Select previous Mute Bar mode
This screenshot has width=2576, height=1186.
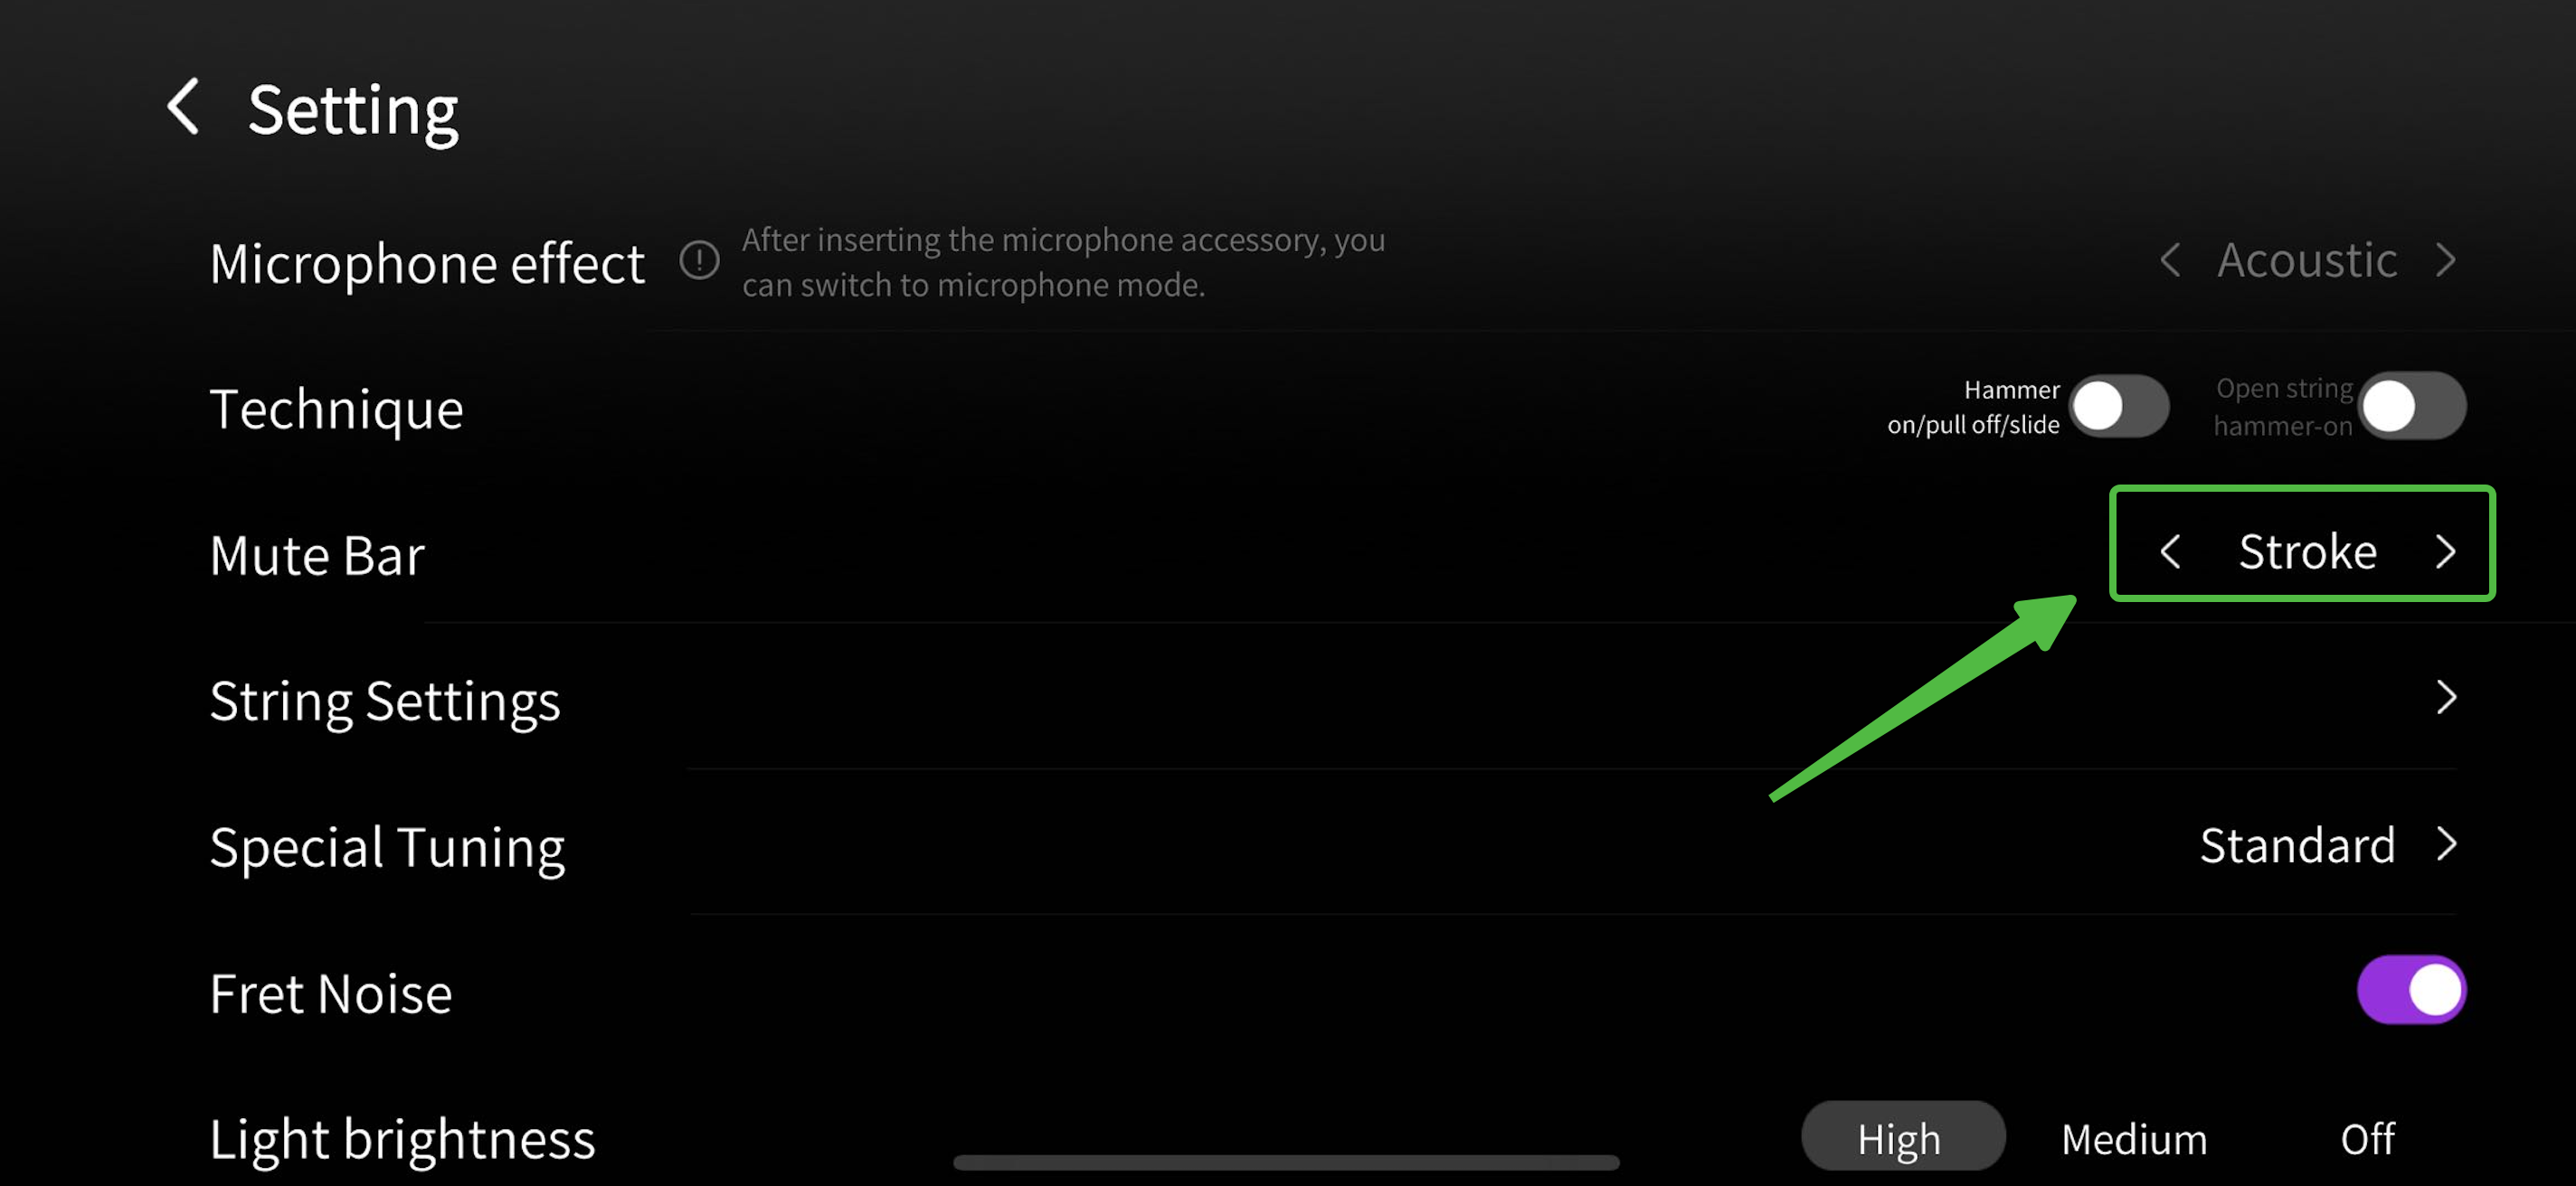coord(2169,551)
